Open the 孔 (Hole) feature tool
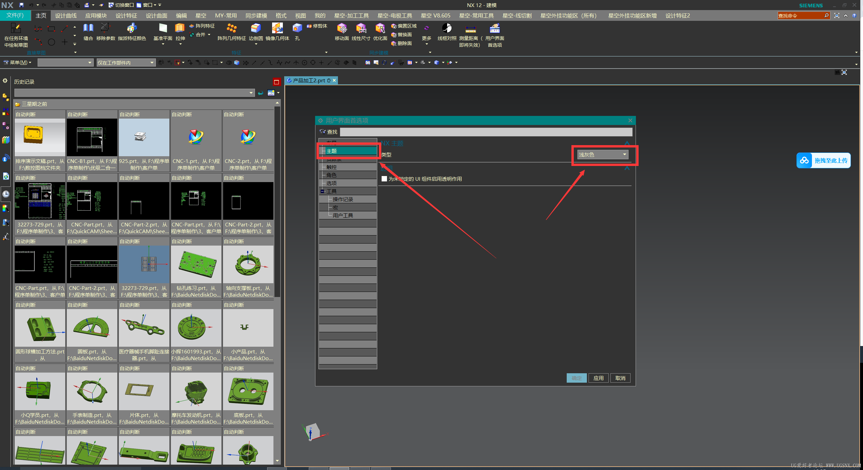The width and height of the screenshot is (863, 470). point(297,29)
